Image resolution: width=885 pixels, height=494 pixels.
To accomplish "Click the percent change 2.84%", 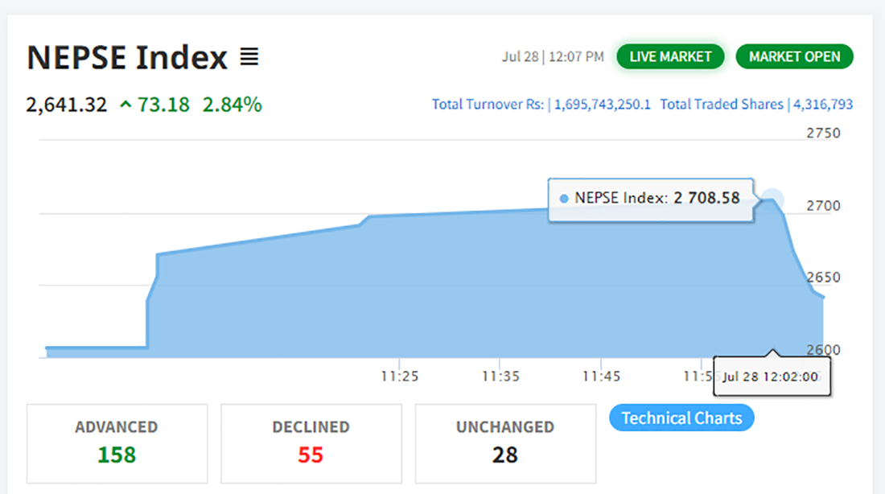I will tap(232, 105).
